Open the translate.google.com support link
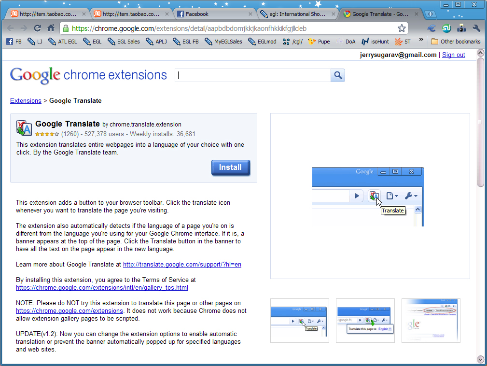This screenshot has height=366, width=487. click(x=182, y=265)
